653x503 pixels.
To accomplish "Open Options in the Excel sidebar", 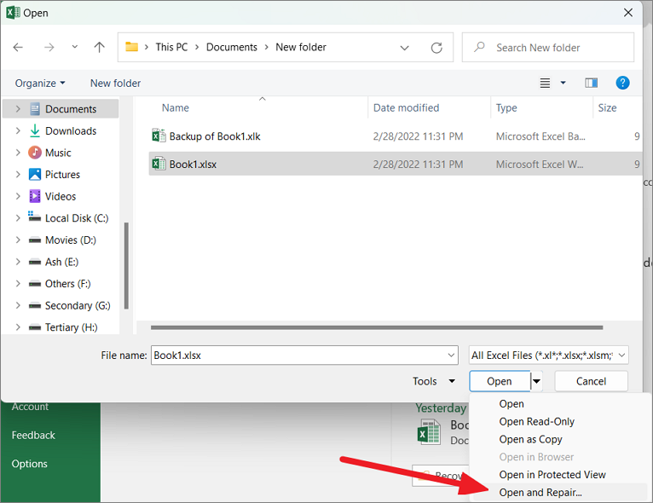I will tap(30, 464).
